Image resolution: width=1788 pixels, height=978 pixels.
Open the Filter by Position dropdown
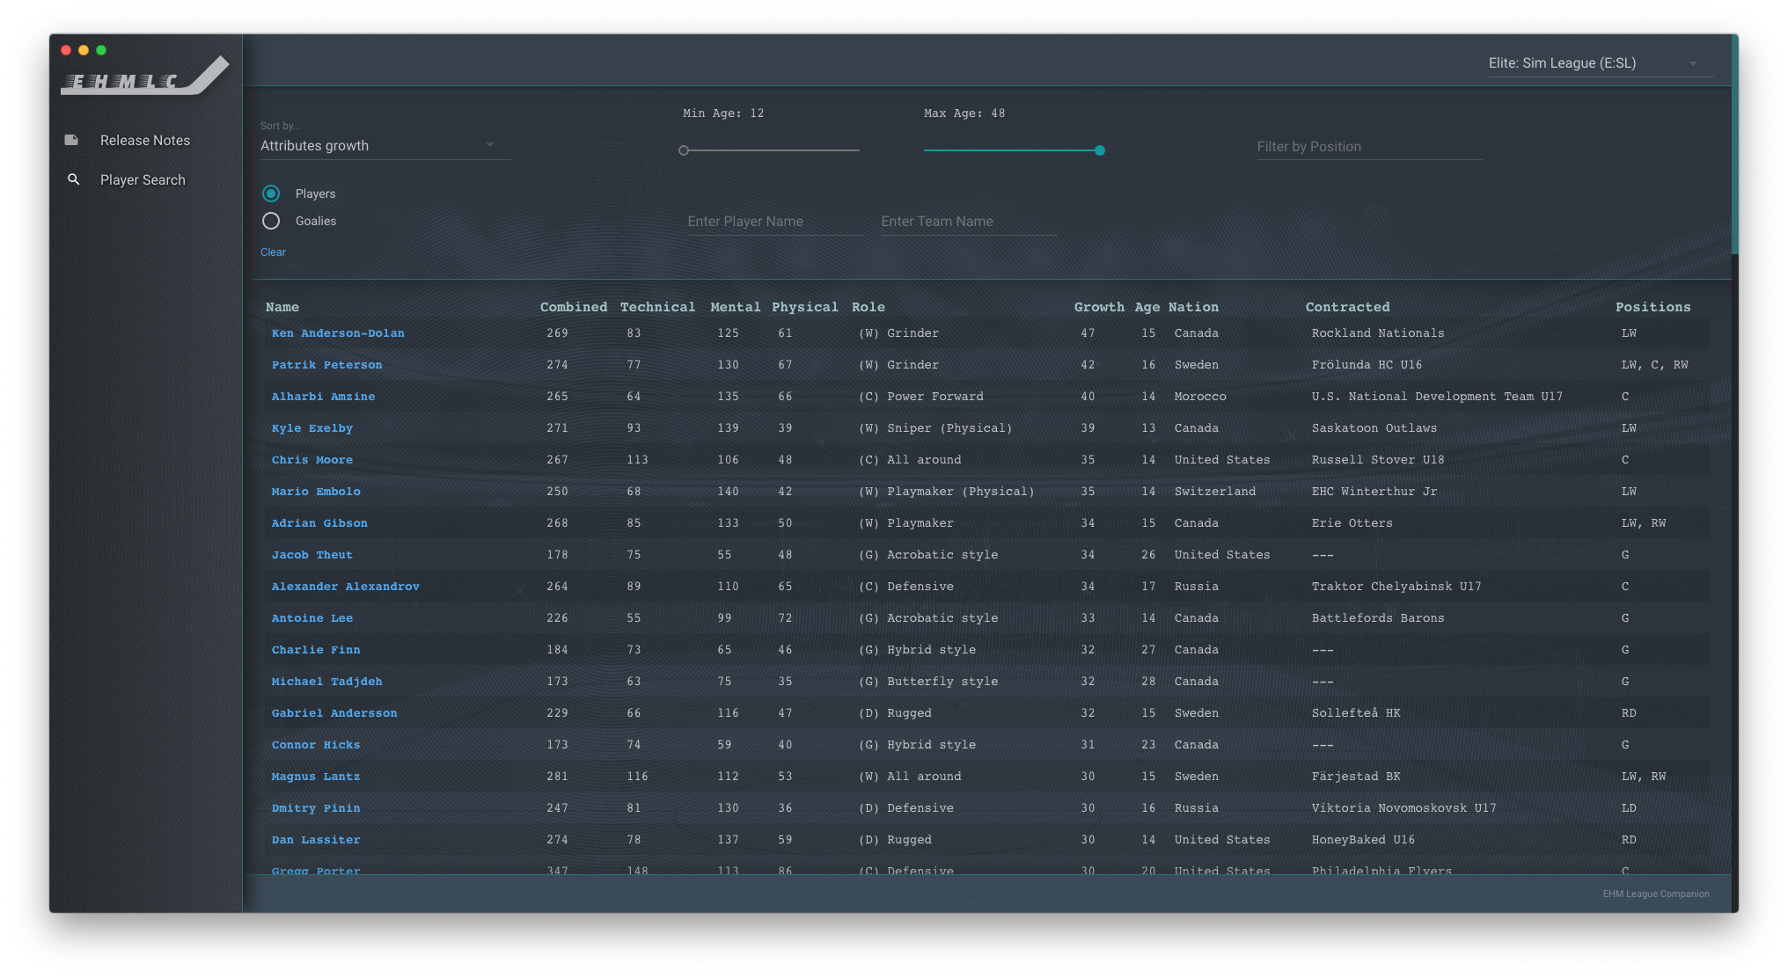click(x=1368, y=147)
